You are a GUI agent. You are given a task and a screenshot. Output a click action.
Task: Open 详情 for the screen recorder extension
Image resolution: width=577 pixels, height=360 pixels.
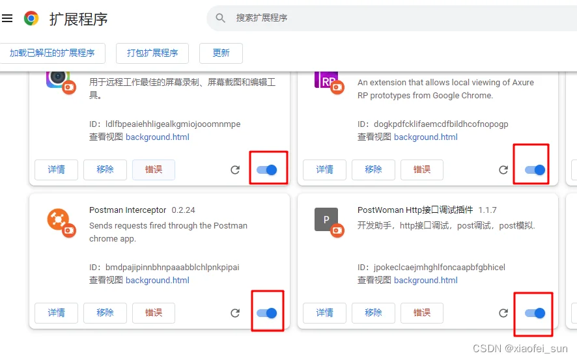click(x=56, y=169)
